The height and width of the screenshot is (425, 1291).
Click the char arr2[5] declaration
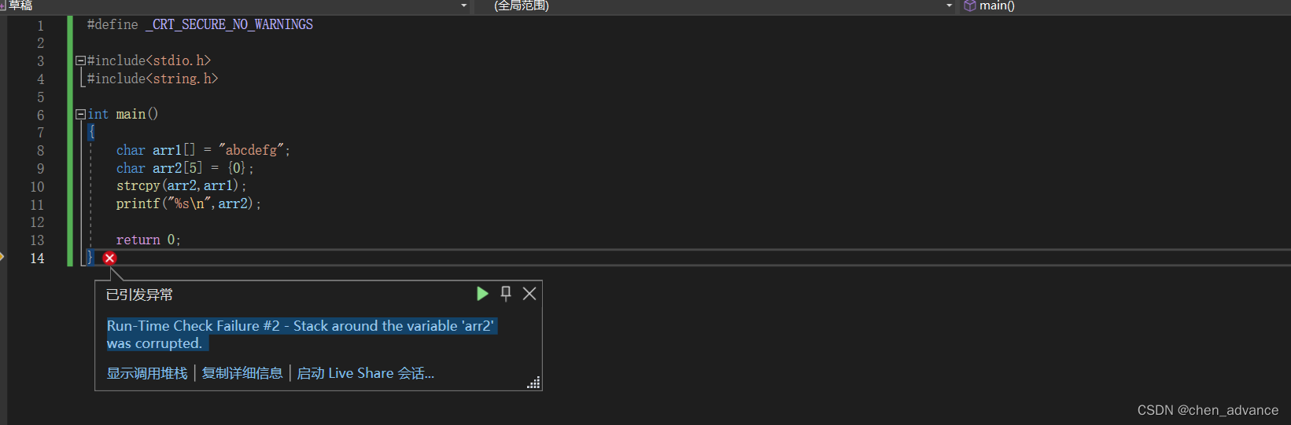[185, 168]
